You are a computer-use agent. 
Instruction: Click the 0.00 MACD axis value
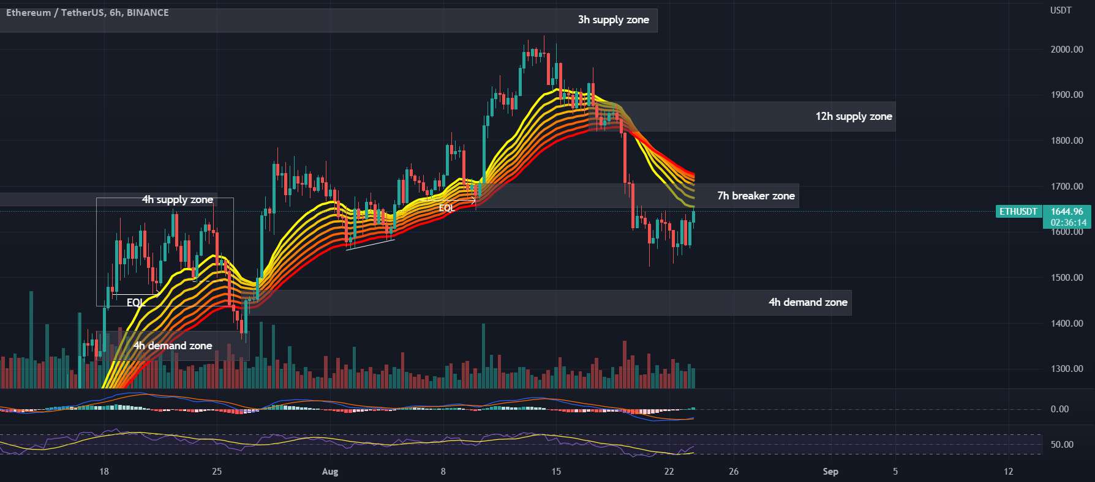point(1059,409)
